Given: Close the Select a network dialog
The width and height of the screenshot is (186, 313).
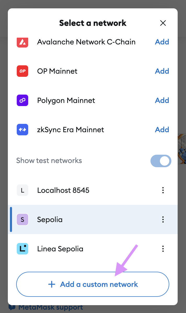Looking at the screenshot, I should point(163,23).
